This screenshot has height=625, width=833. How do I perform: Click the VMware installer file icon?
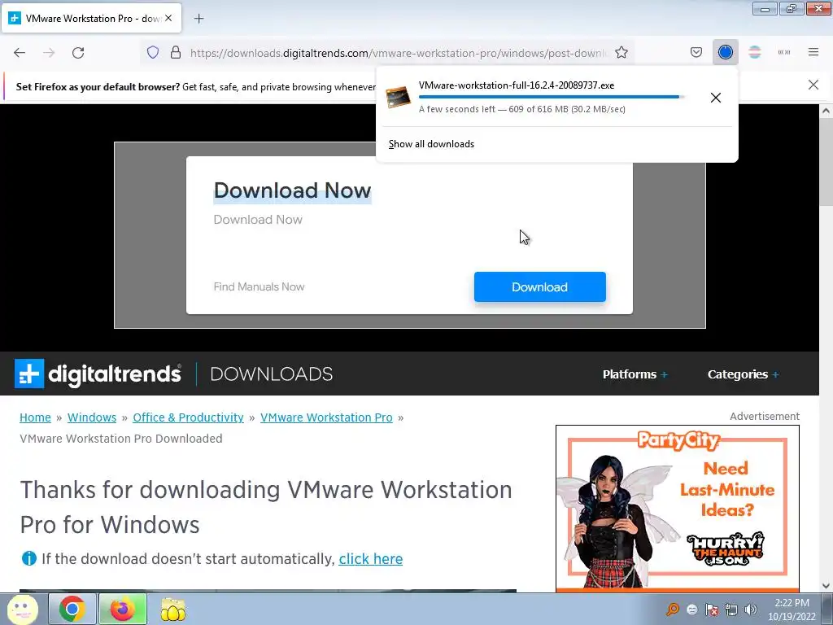(399, 98)
